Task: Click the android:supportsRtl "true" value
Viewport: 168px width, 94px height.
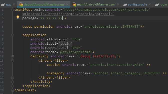Action: (x=76, y=48)
